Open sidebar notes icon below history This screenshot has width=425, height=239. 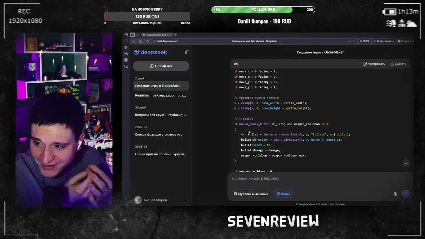[x=126, y=47]
